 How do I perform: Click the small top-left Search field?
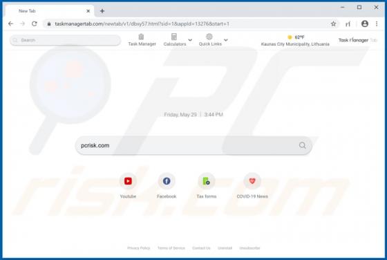pyautogui.click(x=66, y=40)
